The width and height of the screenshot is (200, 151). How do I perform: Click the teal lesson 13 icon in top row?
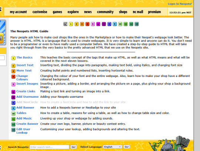pos(136,24)
